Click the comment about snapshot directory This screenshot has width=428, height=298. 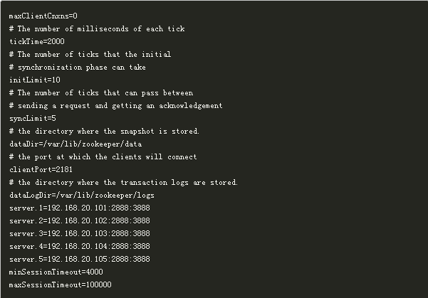(104, 131)
